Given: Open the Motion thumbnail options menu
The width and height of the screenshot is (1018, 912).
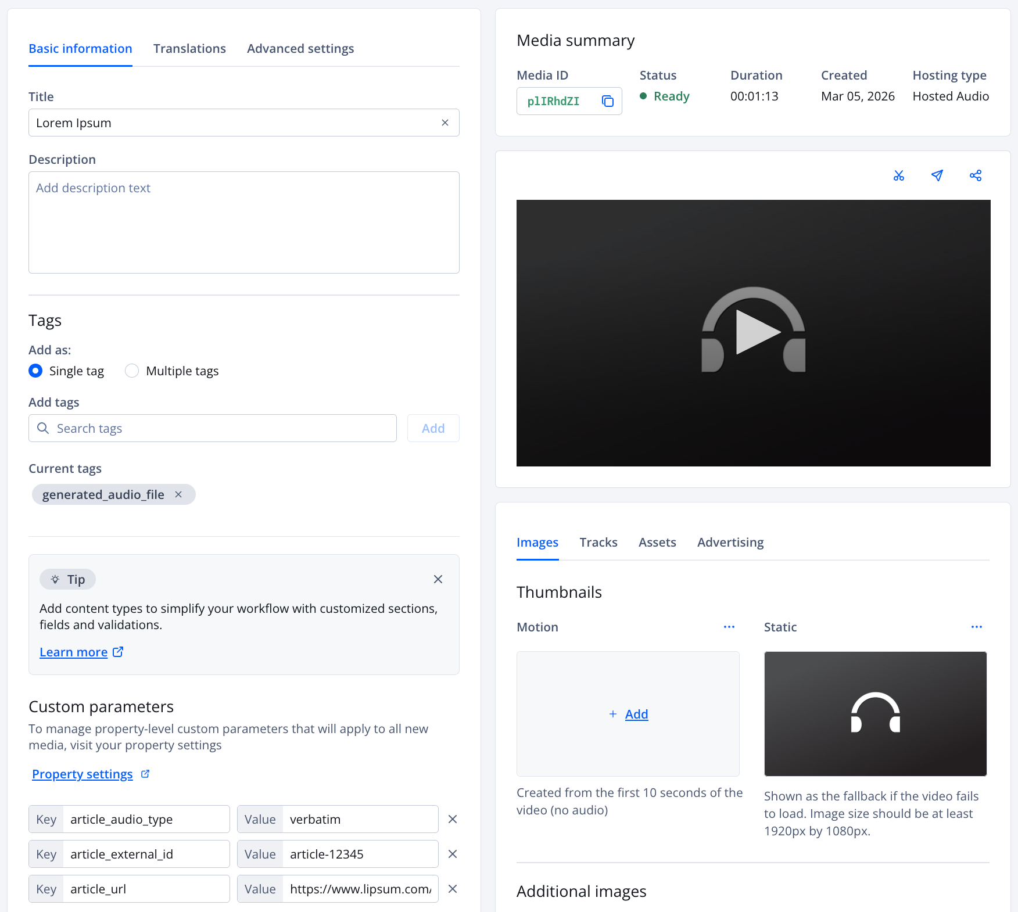Looking at the screenshot, I should [x=729, y=627].
